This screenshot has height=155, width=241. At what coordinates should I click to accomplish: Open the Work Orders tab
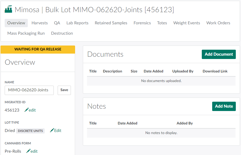click(x=218, y=23)
